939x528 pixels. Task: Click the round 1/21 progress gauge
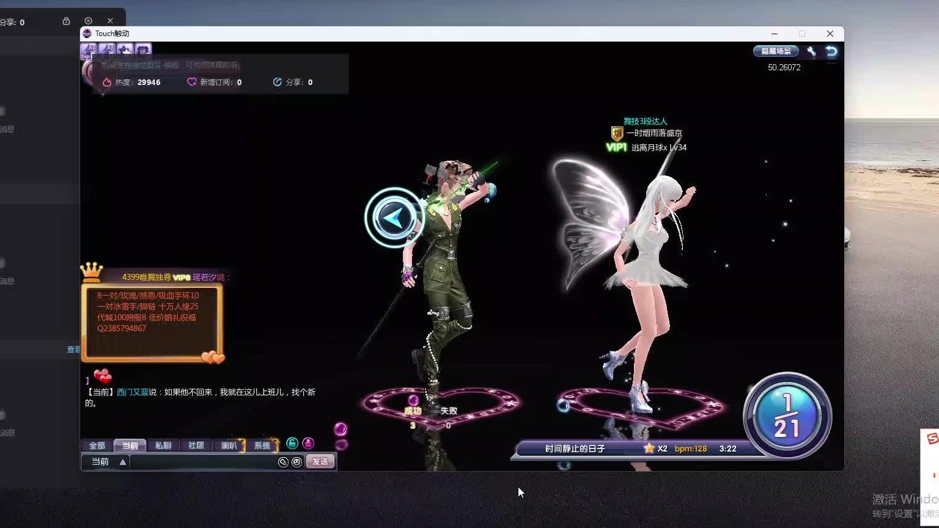(787, 416)
